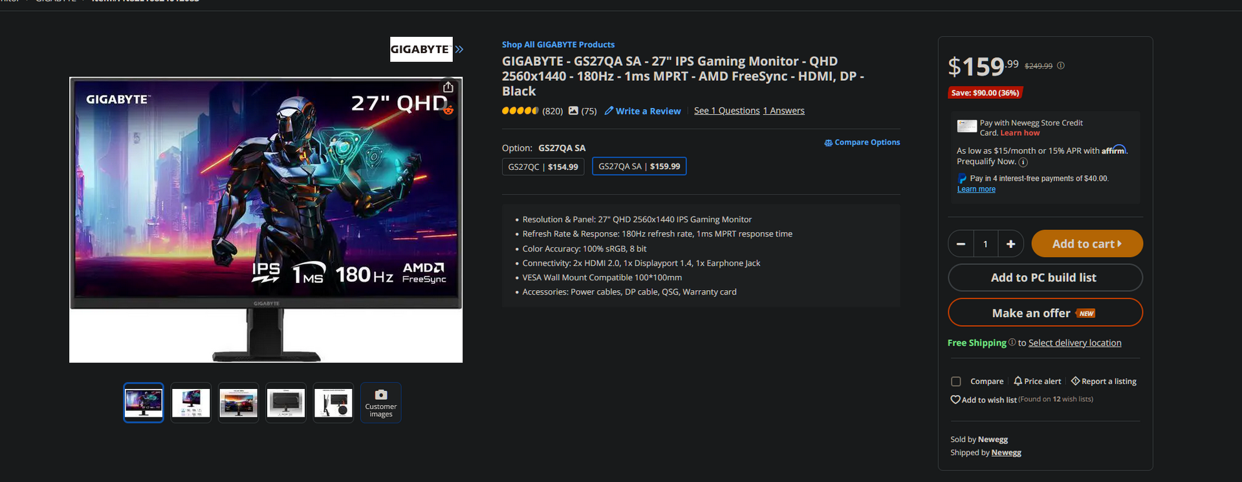The image size is (1242, 482).
Task: Click the quantity input field
Action: pyautogui.click(x=985, y=244)
